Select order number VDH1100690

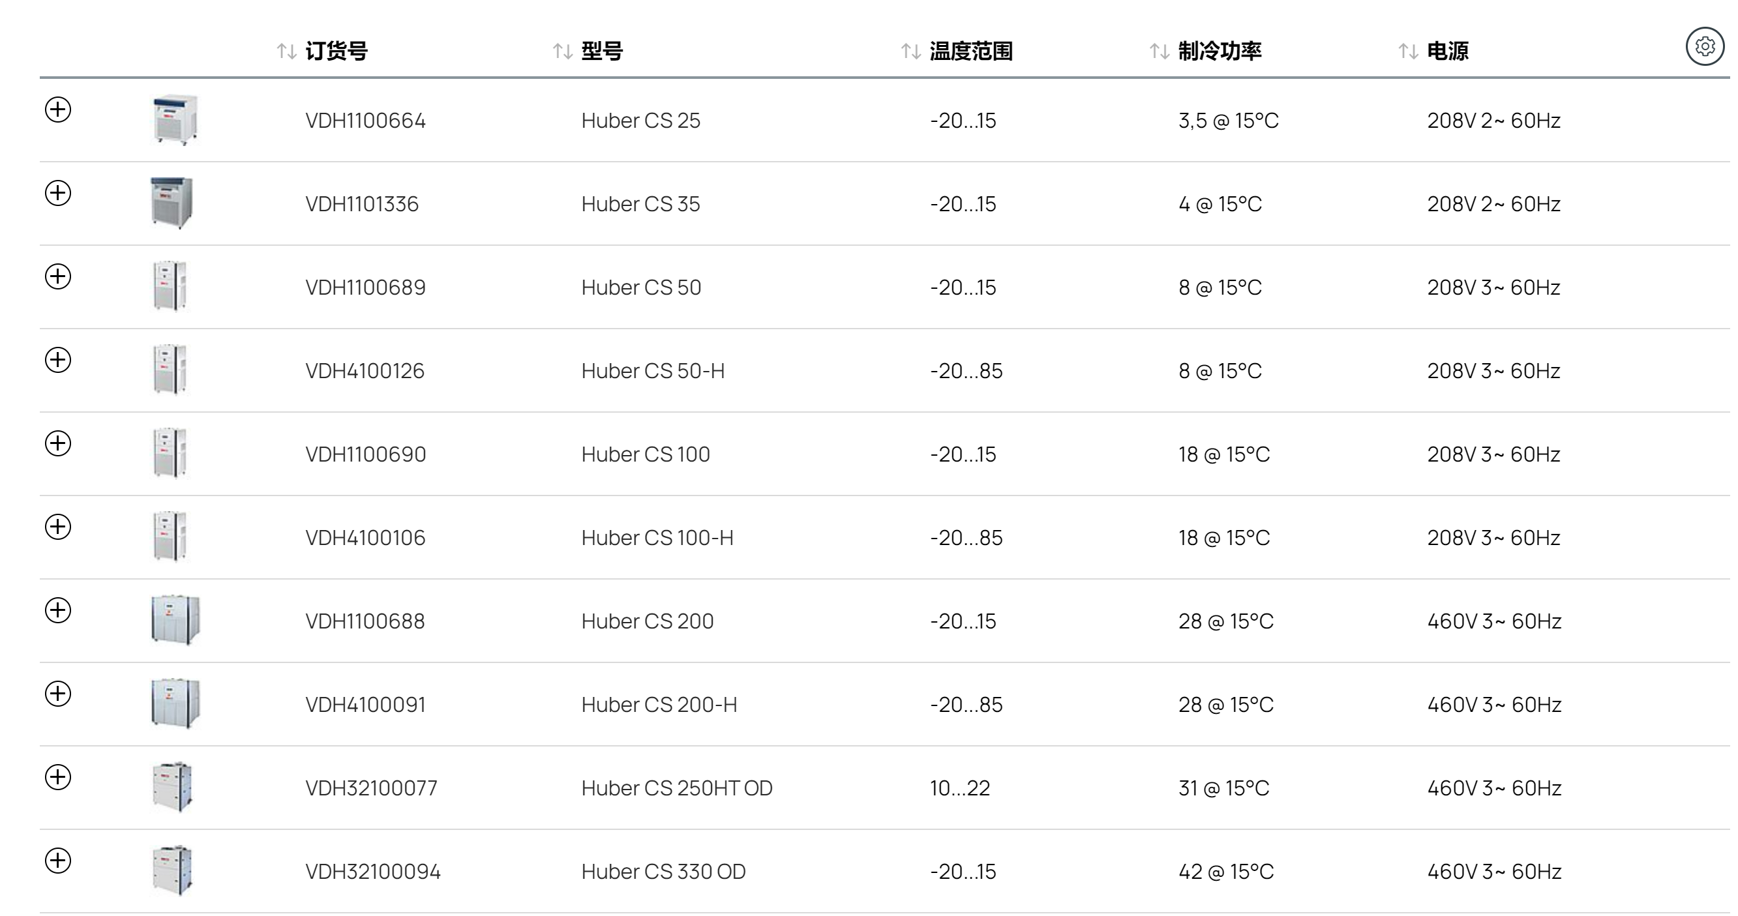coord(365,454)
